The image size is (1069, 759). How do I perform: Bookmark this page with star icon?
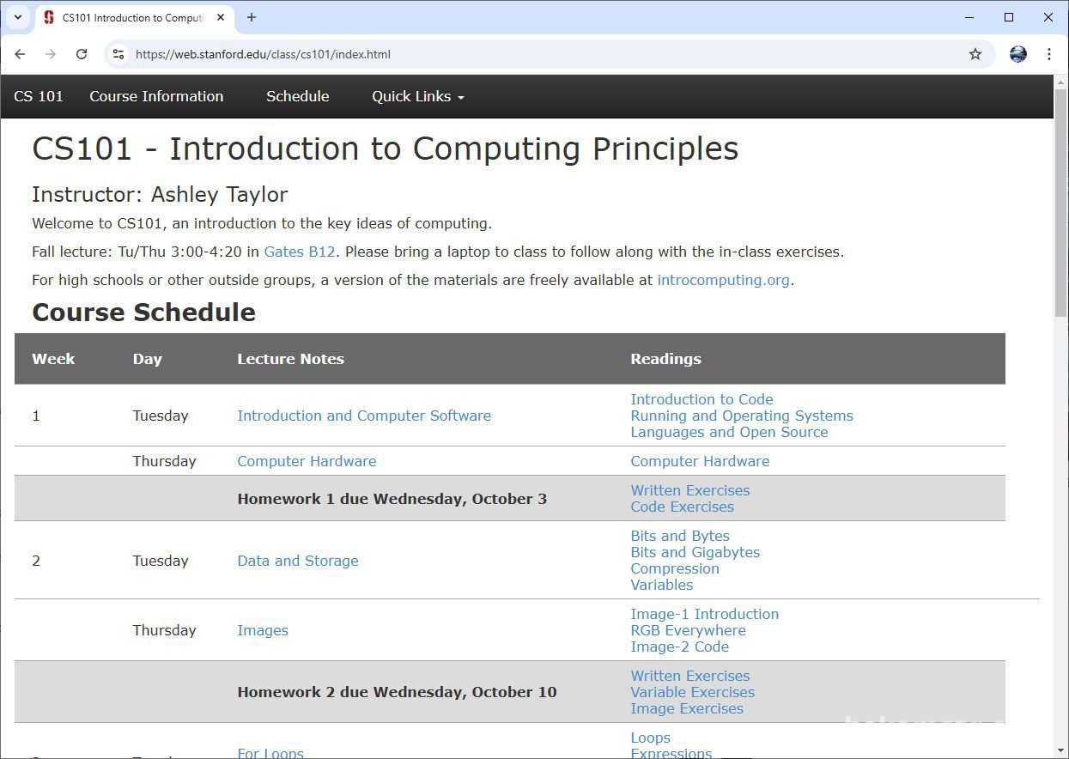(975, 54)
